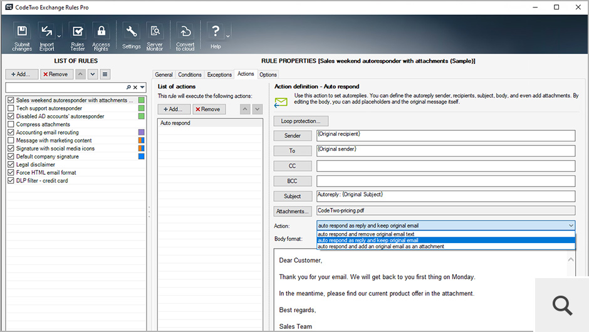This screenshot has width=589, height=332.
Task: Click the search magnifier in rules filter
Action: coord(128,87)
